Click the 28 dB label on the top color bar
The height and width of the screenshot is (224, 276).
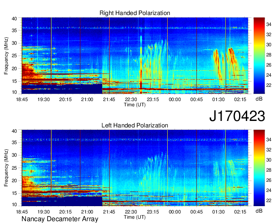pyautogui.click(x=269, y=55)
